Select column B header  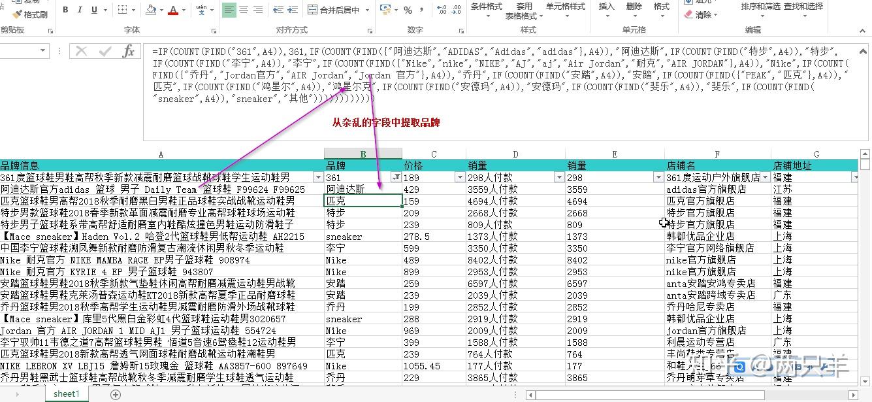[363, 154]
